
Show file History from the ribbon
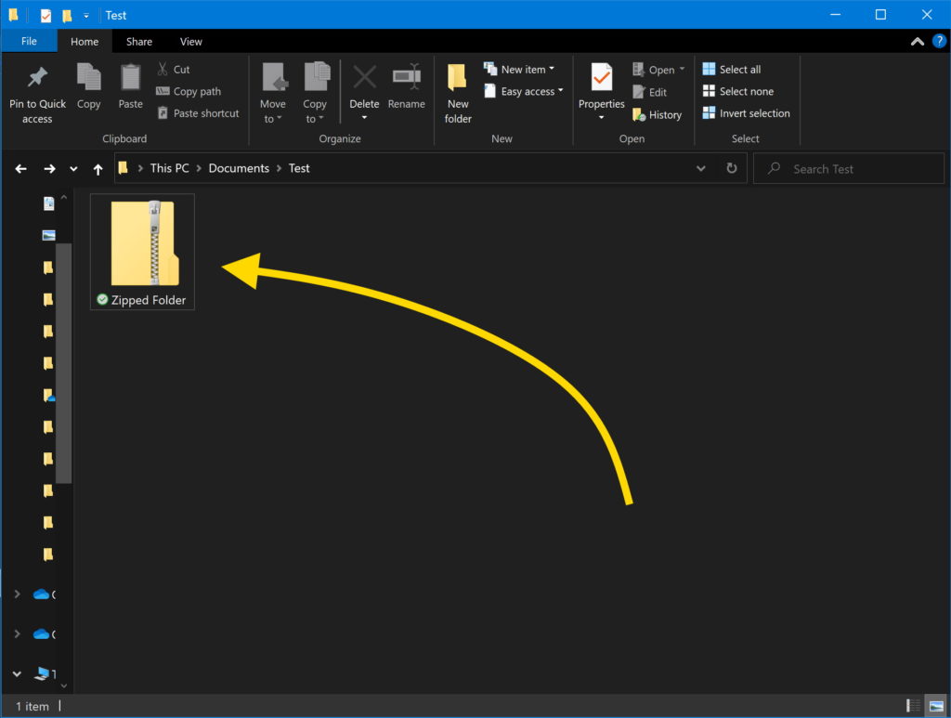[x=657, y=114]
